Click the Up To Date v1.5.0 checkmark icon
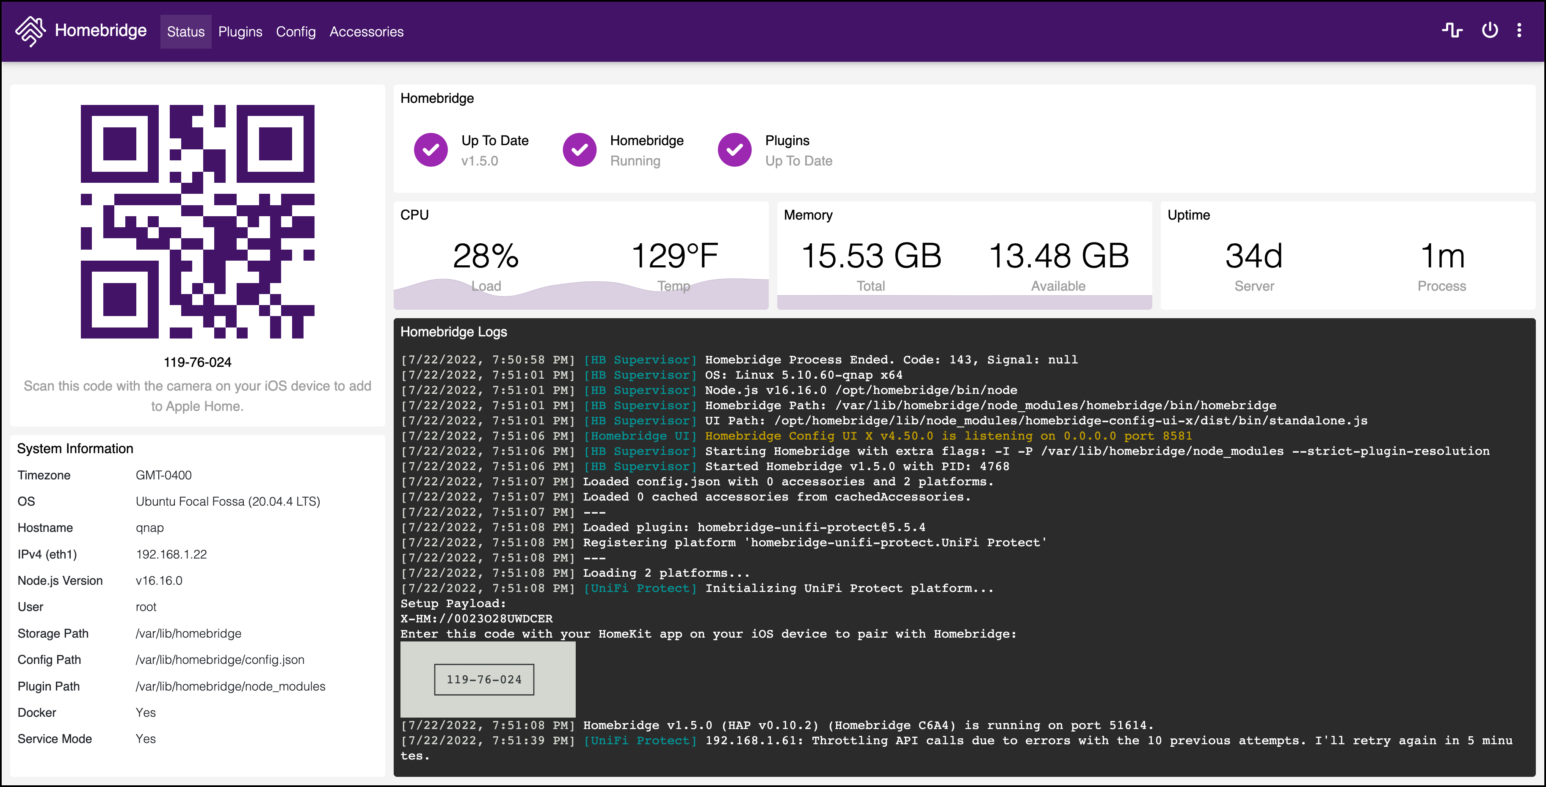 [x=431, y=150]
